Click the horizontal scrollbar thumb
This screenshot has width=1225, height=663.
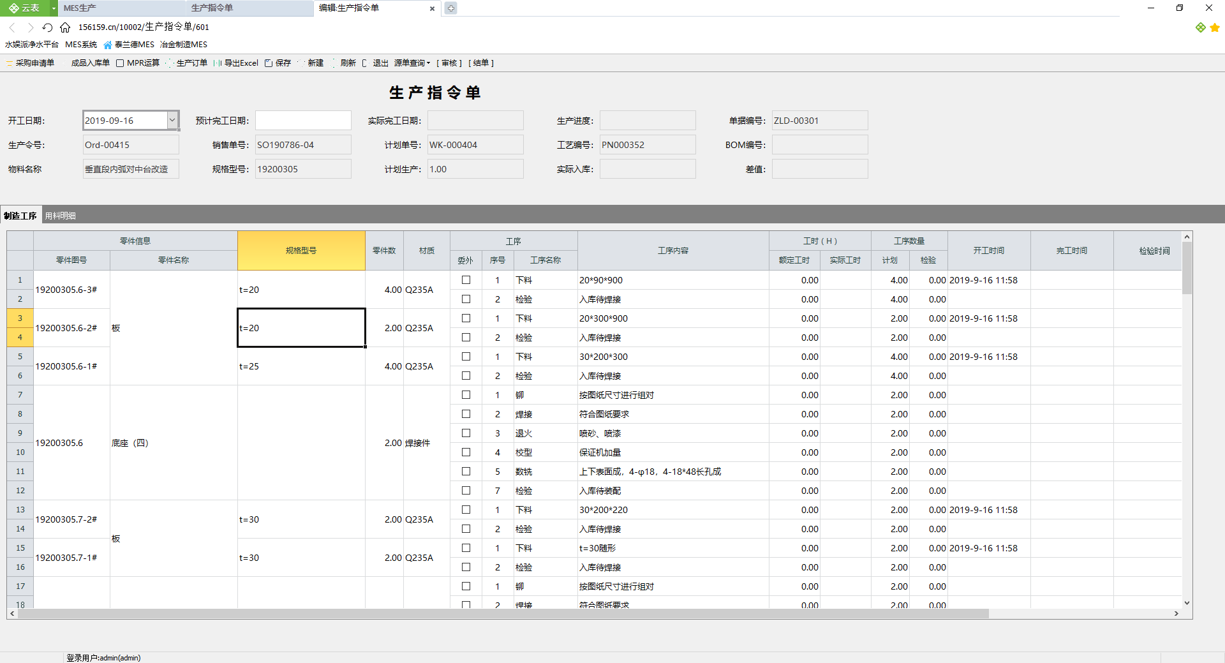click(x=503, y=613)
